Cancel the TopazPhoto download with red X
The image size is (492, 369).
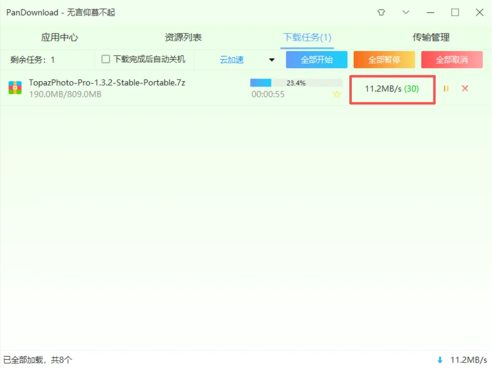pos(465,89)
